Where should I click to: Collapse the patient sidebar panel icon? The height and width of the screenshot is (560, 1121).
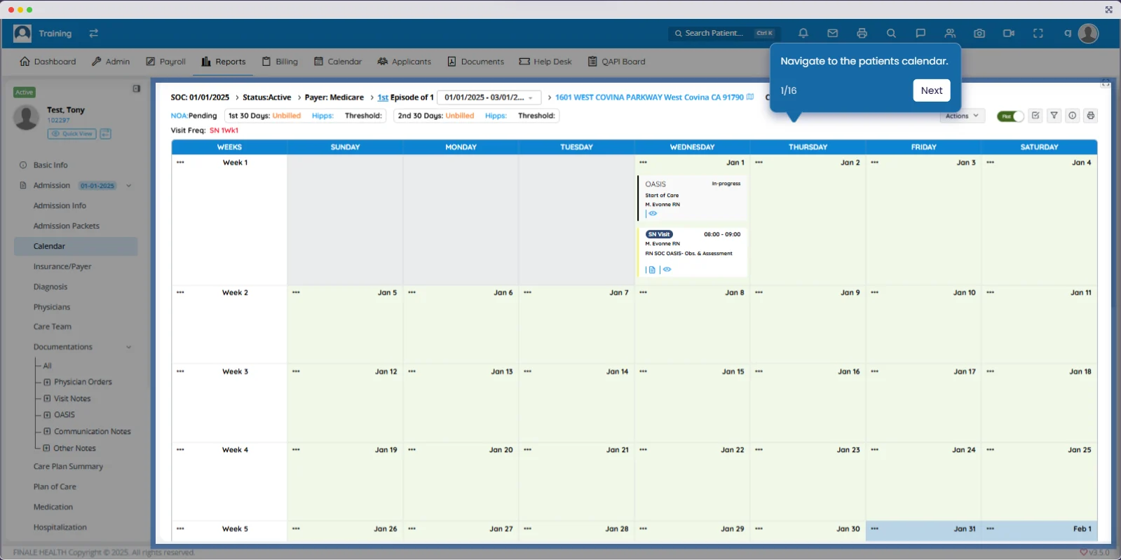point(137,89)
